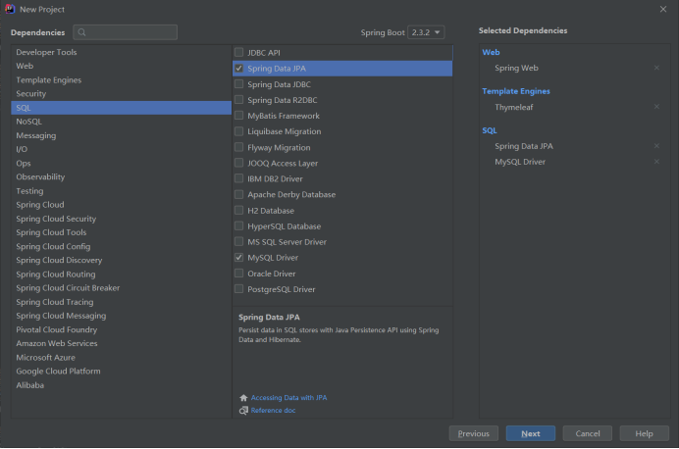This screenshot has width=679, height=449.
Task: Remove MySQL Driver via its X icon
Action: pyautogui.click(x=656, y=162)
